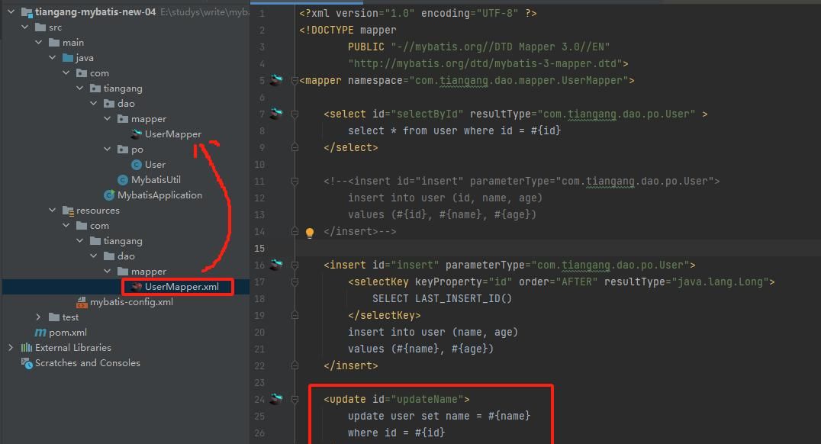Click the gutter icon next to updateName

click(x=275, y=399)
